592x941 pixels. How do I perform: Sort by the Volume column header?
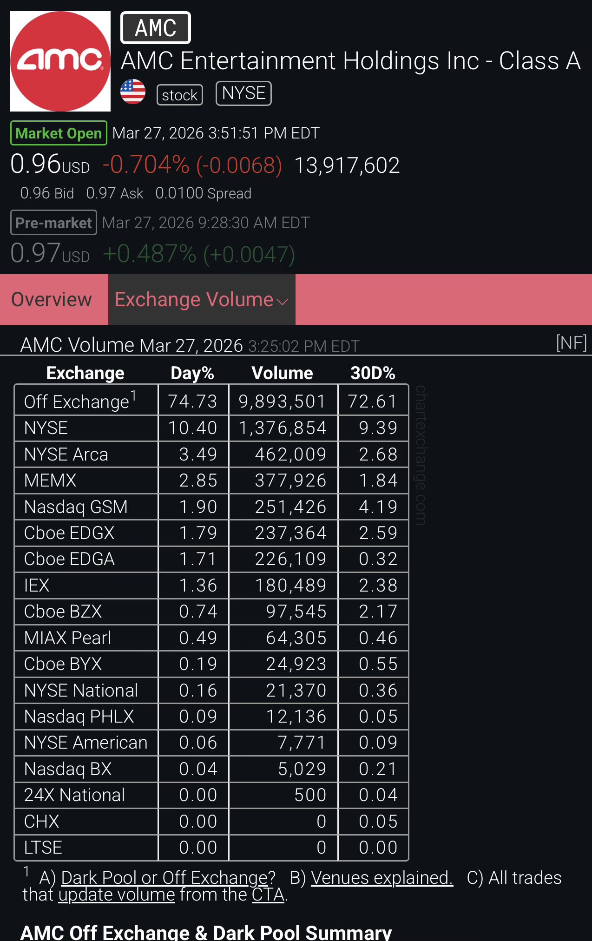tap(282, 373)
